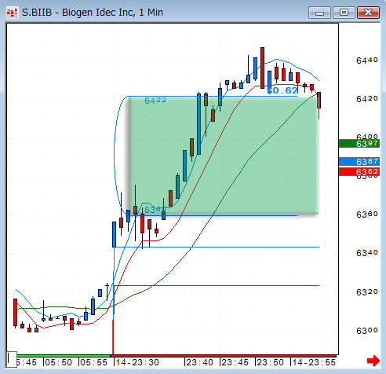Click the 23:40 time axis label
386x374 pixels.
199,362
